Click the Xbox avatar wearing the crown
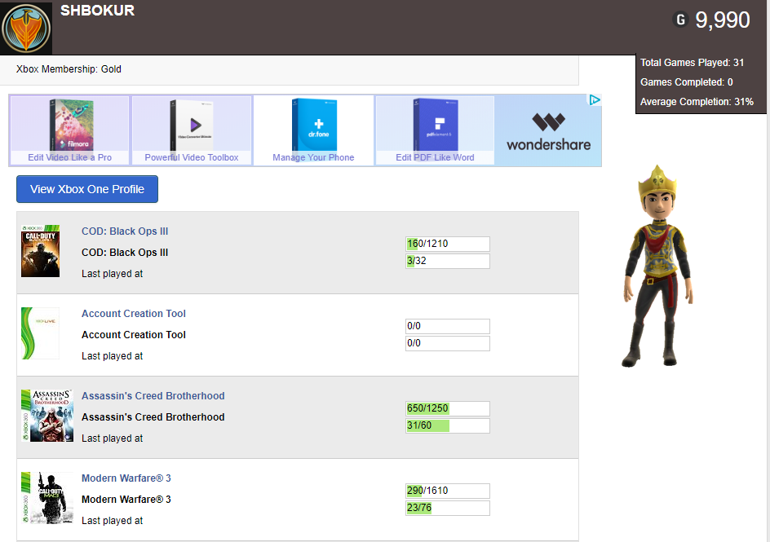Image resolution: width=770 pixels, height=542 pixels. [x=658, y=267]
